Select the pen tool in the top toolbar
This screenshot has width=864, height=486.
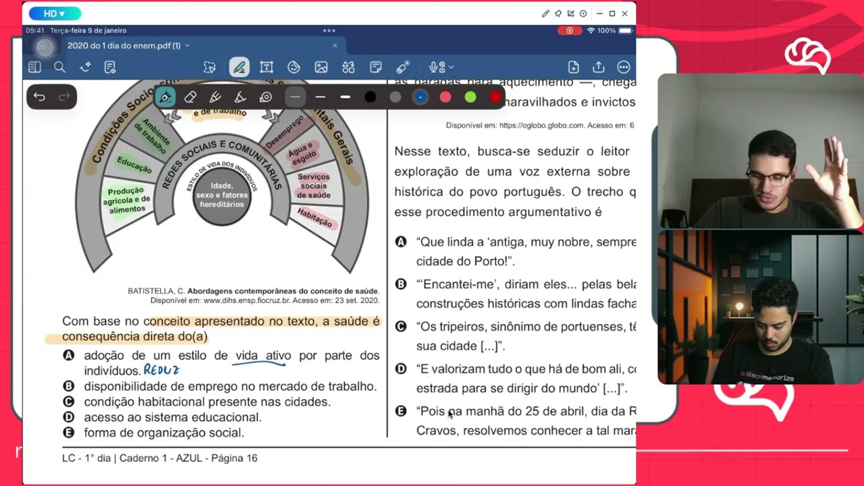coord(238,67)
